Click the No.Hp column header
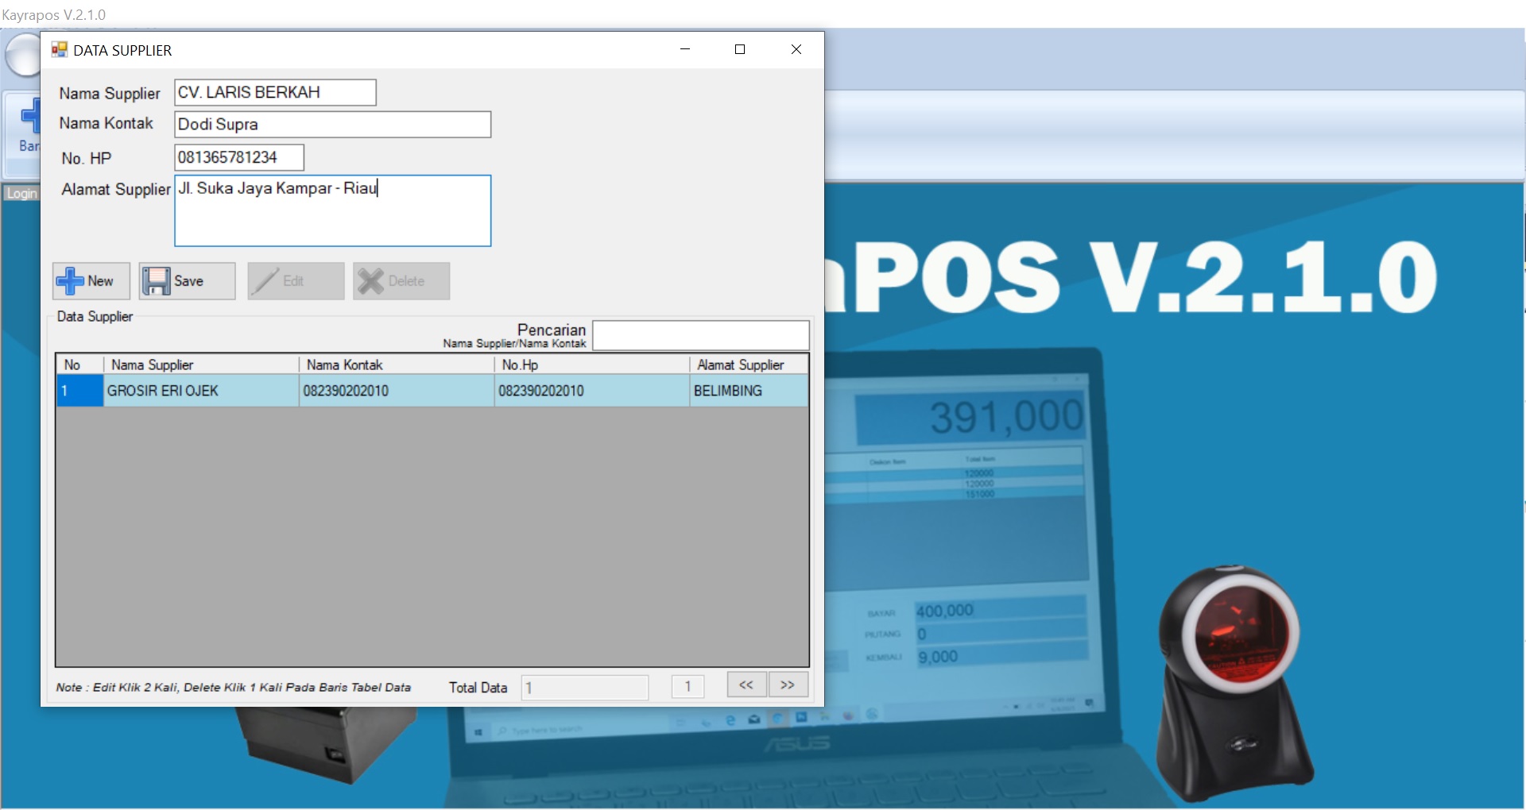The width and height of the screenshot is (1526, 810). [x=591, y=364]
